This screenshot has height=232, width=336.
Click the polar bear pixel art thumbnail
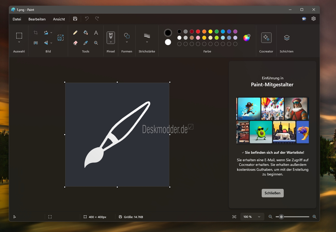pyautogui.click(x=284, y=132)
